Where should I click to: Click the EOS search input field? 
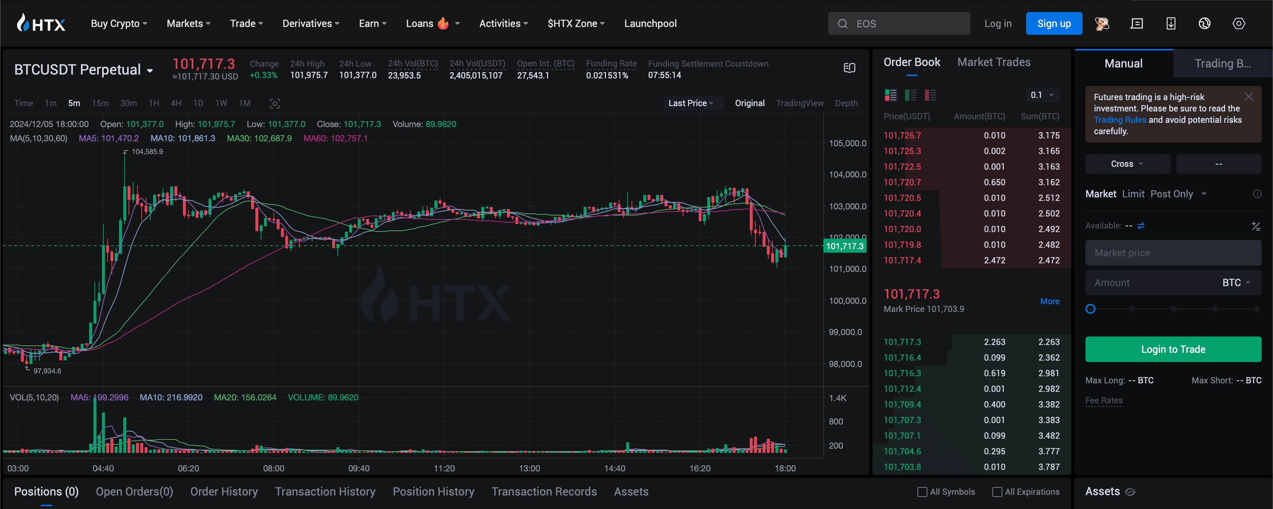899,24
